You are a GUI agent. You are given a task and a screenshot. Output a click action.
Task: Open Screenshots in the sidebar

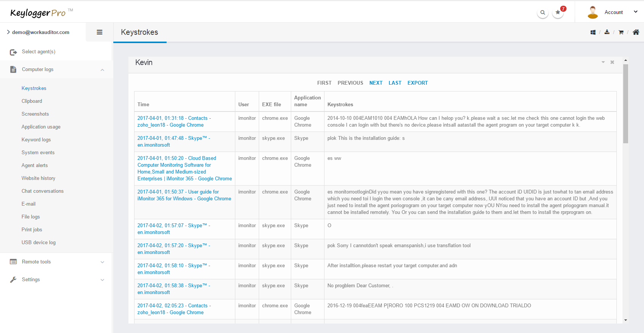point(35,114)
